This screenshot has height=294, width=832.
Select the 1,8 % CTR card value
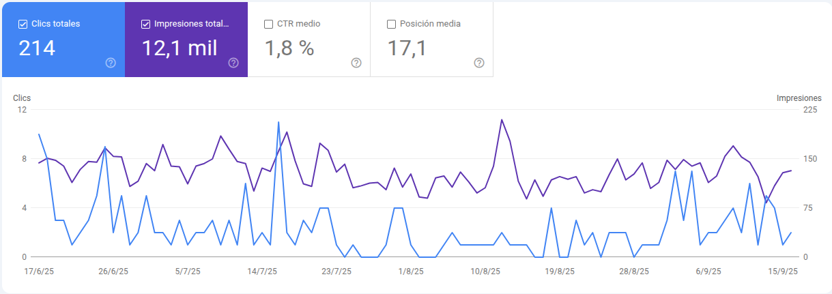point(289,48)
